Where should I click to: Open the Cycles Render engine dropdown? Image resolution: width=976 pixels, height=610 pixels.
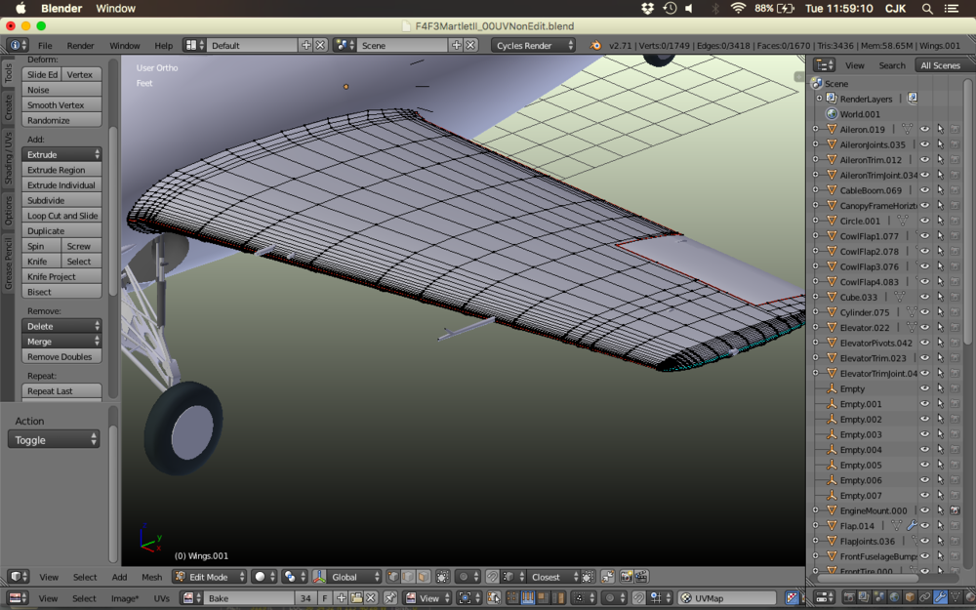(533, 46)
